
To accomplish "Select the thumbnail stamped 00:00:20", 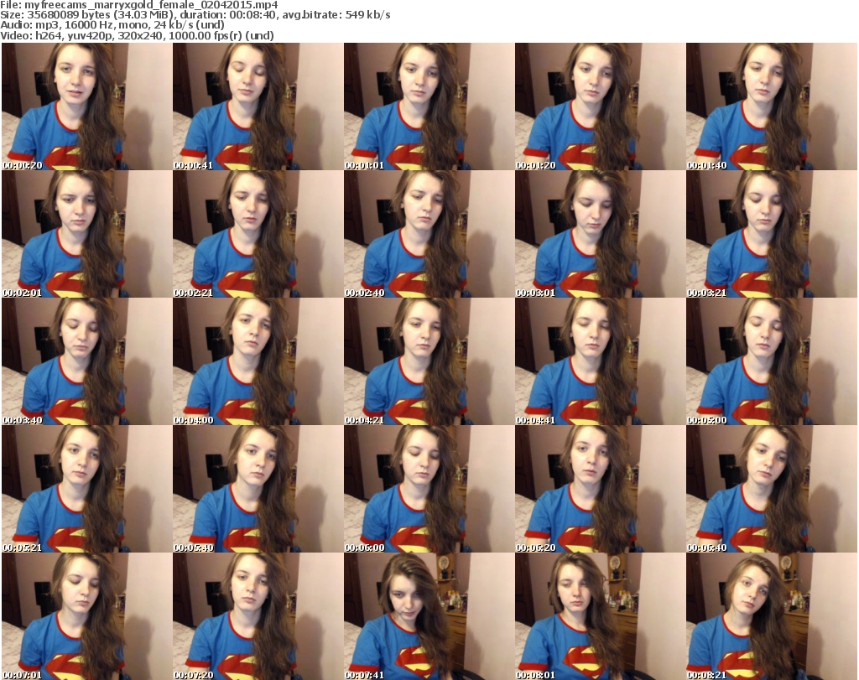I will tap(87, 106).
